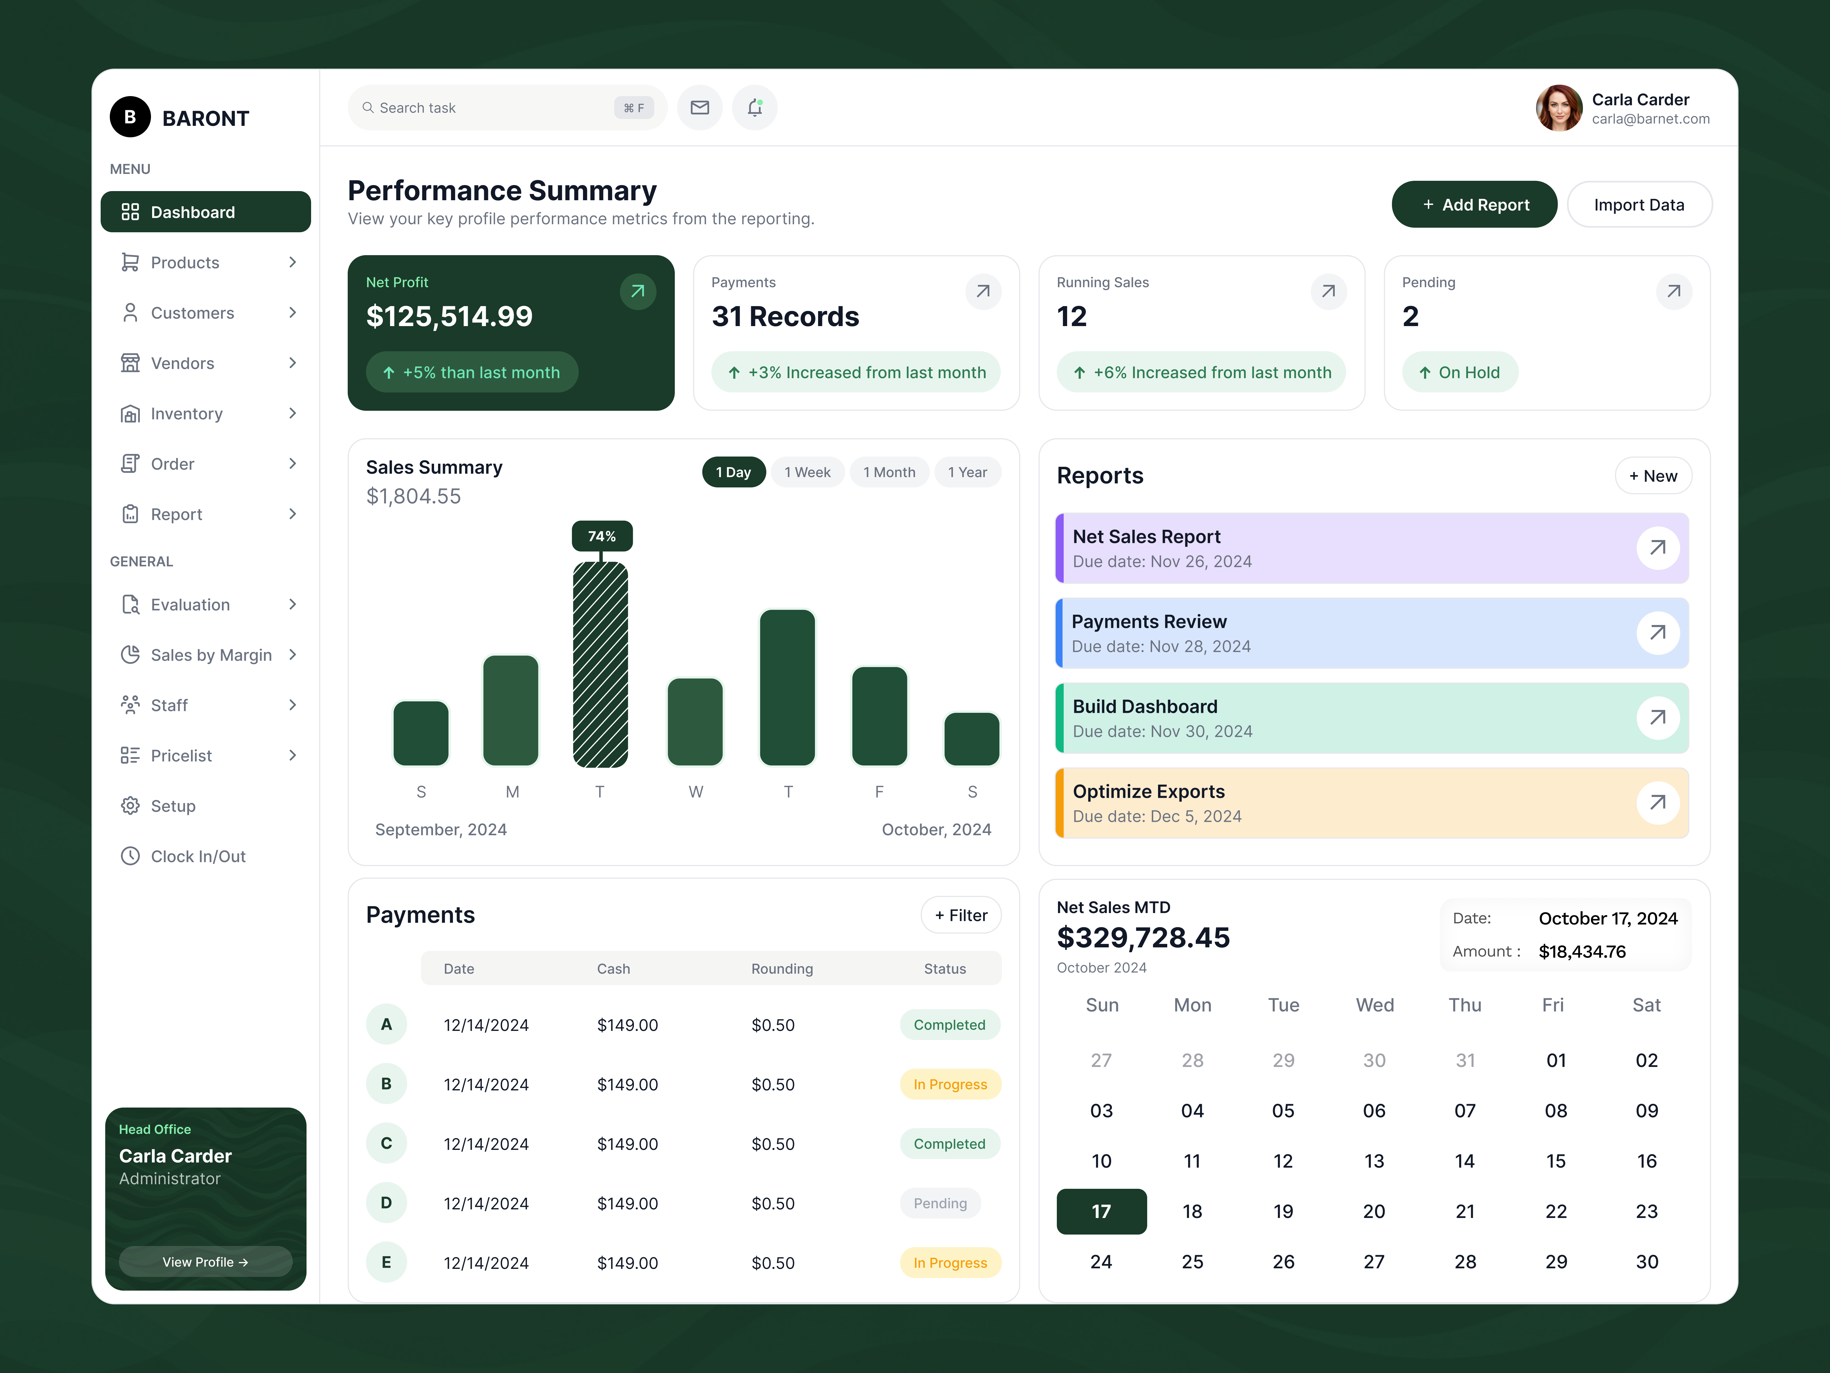Click the Staff people icon
This screenshot has width=1830, height=1373.
pos(130,705)
